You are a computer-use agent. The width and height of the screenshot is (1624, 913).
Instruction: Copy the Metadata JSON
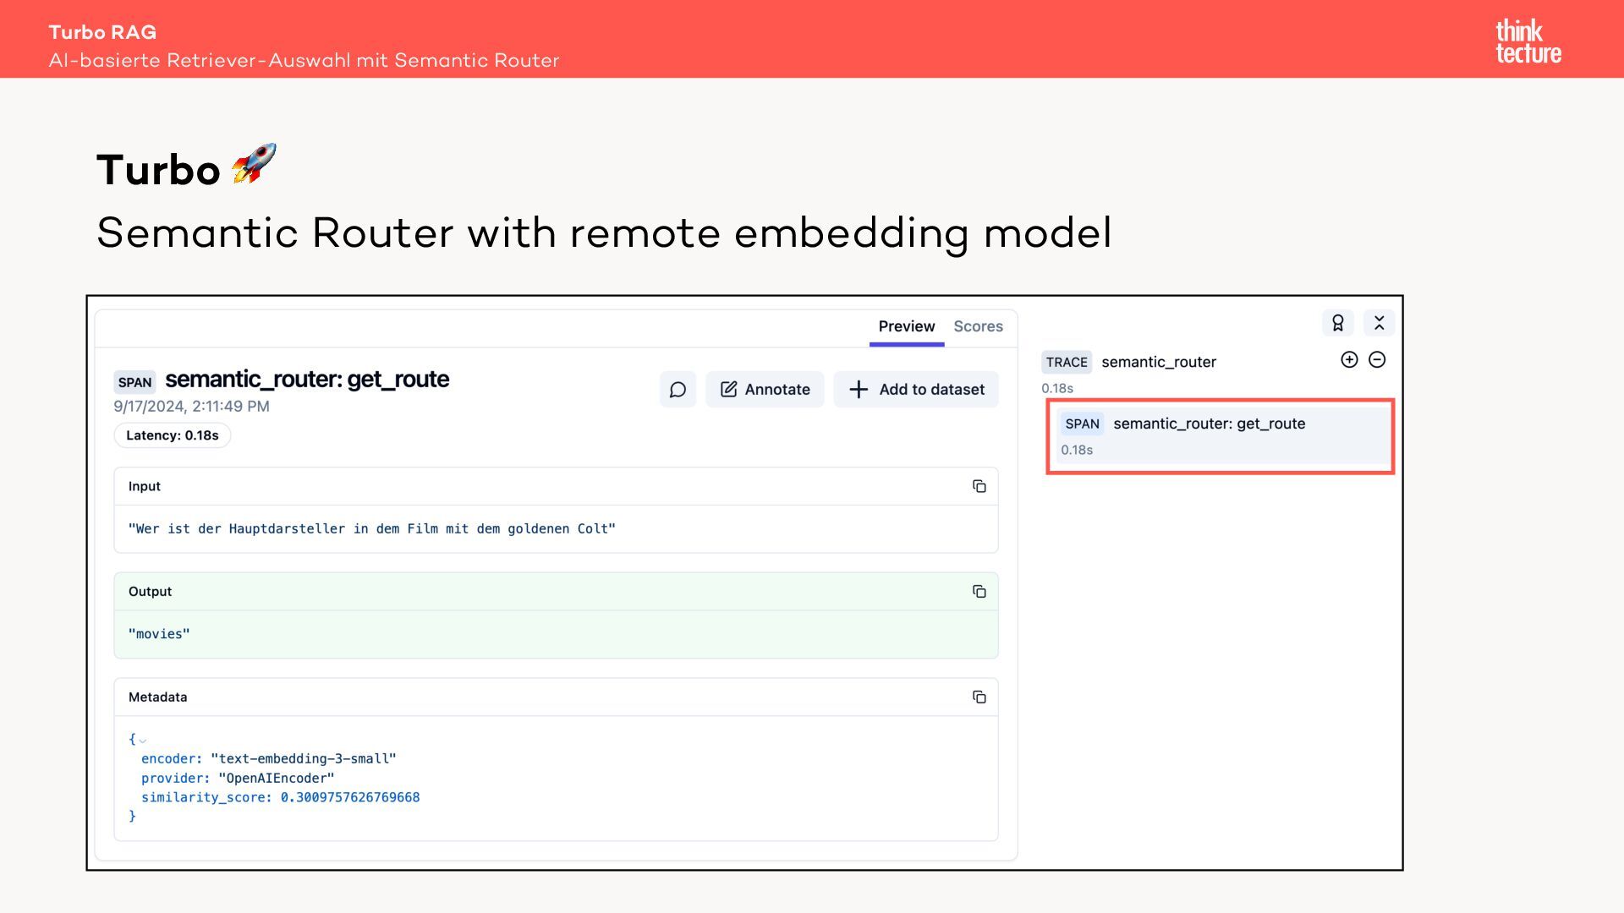click(x=979, y=697)
